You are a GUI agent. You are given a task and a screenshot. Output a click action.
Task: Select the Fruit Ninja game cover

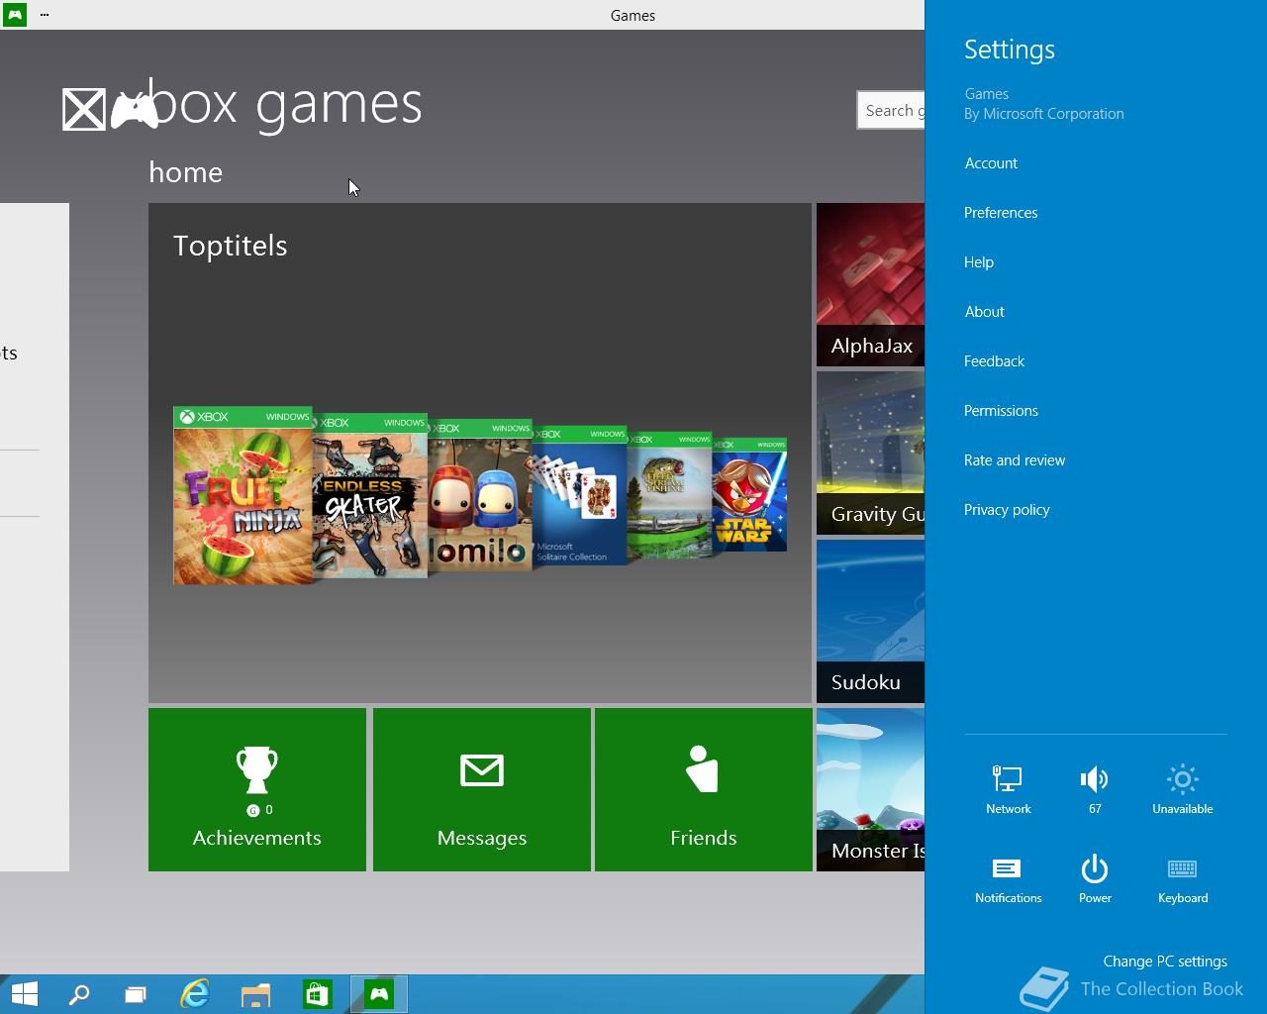pyautogui.click(x=243, y=495)
